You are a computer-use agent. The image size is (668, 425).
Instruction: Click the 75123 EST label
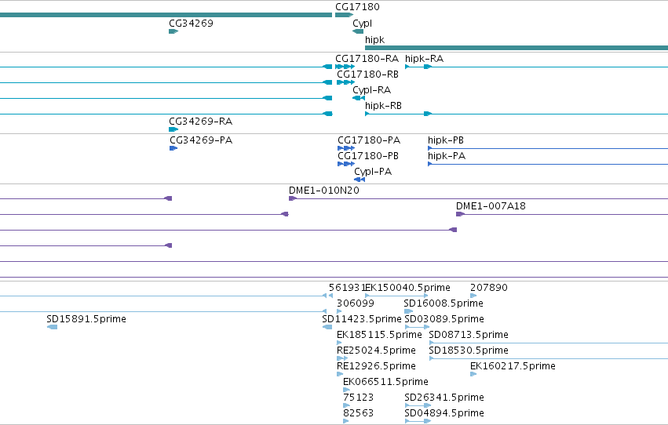pos(358,398)
